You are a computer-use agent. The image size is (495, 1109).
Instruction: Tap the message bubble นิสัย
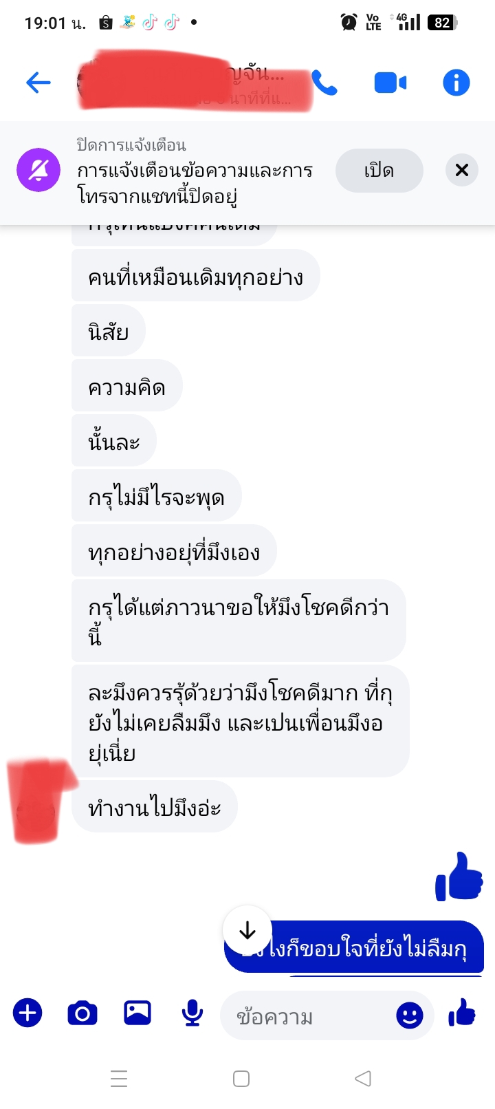[109, 332]
